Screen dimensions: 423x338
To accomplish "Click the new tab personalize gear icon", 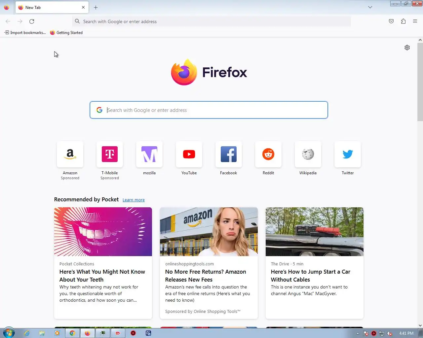I will click(x=407, y=48).
